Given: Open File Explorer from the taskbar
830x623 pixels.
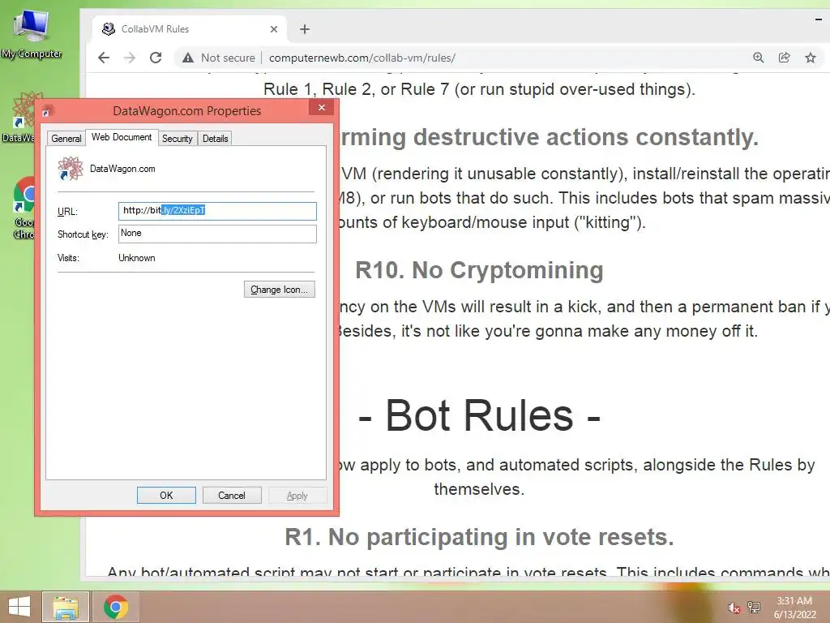Looking at the screenshot, I should pos(66,607).
